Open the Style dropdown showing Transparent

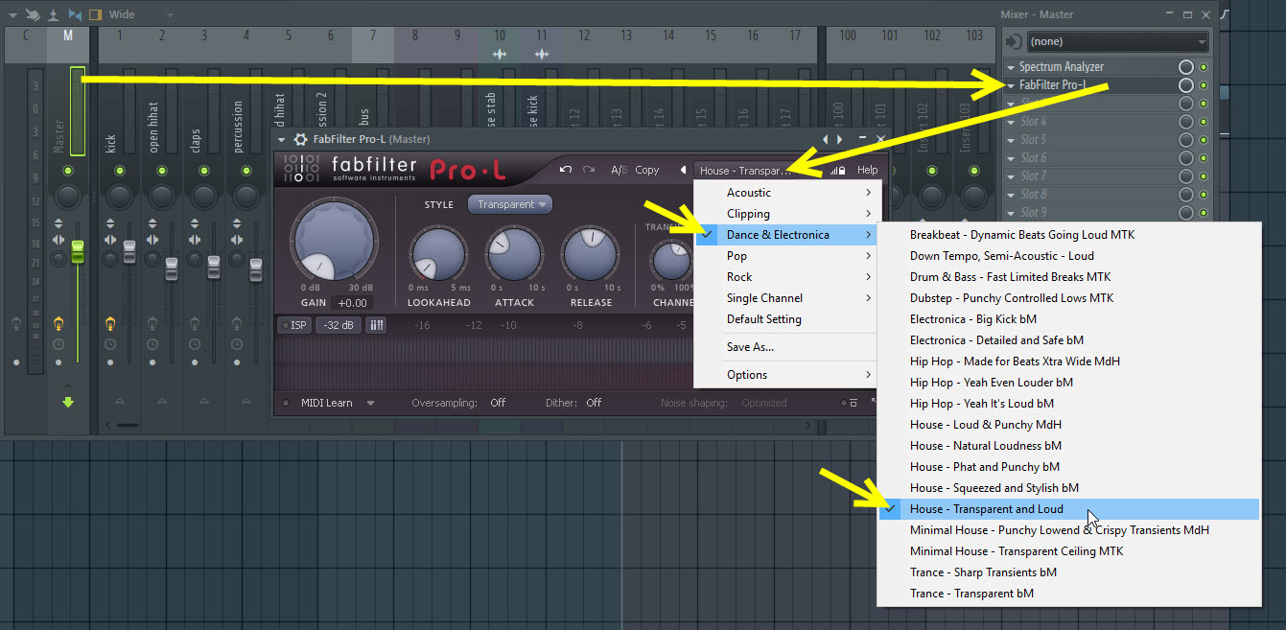[x=509, y=204]
